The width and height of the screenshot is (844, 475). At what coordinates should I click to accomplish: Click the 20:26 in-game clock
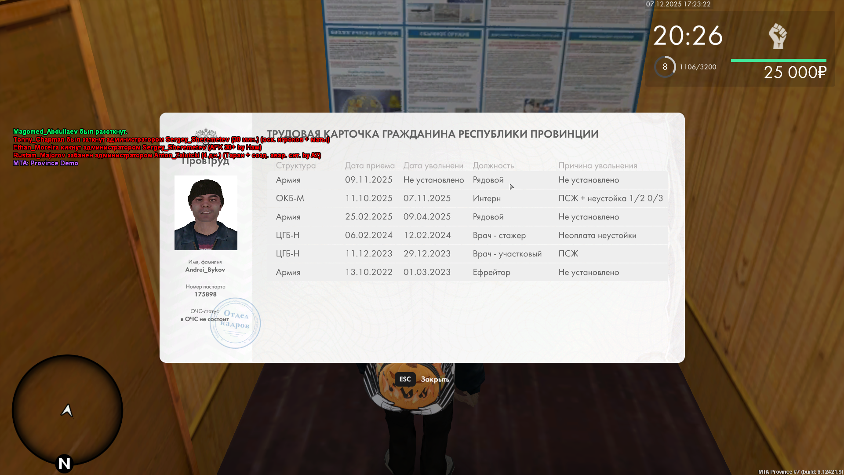[x=688, y=36]
